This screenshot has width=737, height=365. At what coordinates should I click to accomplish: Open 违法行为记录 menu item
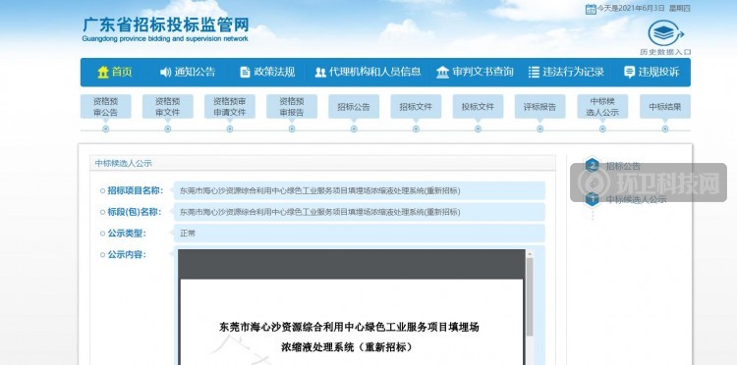pos(573,73)
